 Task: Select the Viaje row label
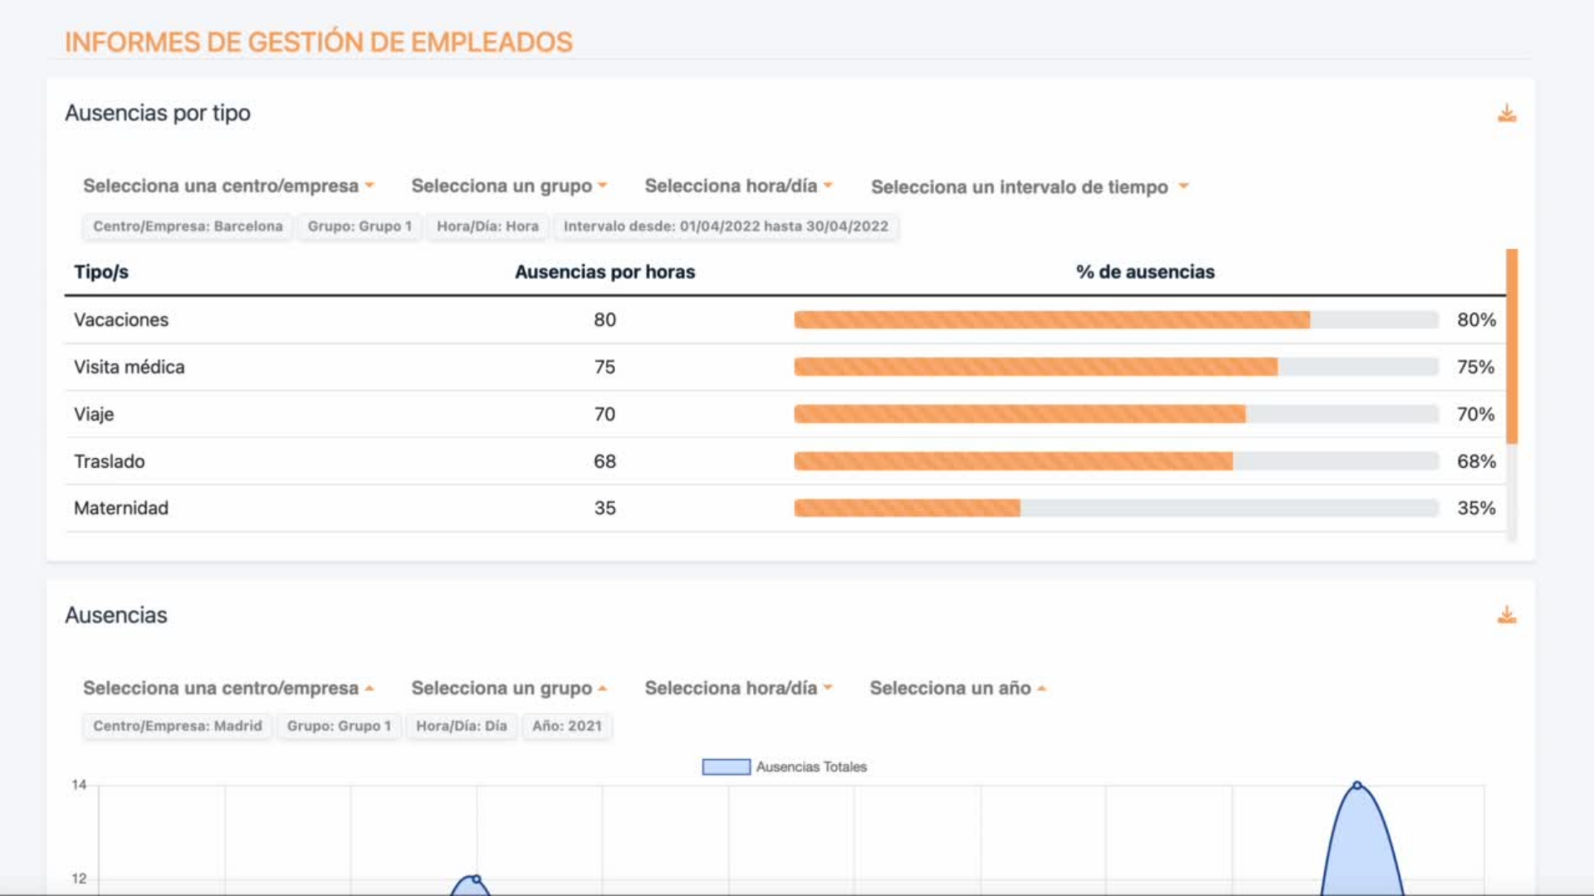click(94, 414)
